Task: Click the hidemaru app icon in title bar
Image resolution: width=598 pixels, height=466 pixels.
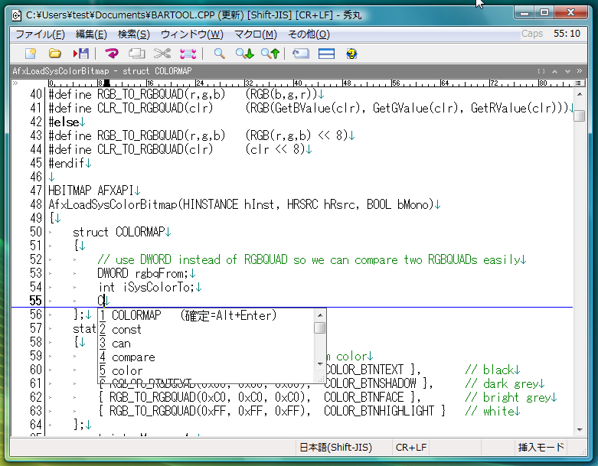Action: (x=16, y=15)
